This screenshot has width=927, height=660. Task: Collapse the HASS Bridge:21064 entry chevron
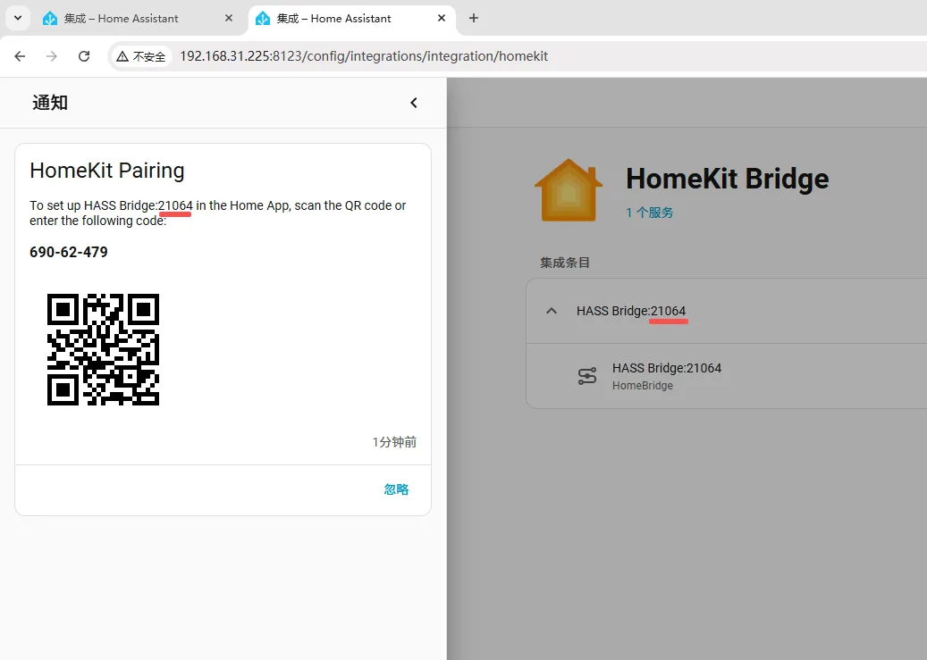coord(551,311)
